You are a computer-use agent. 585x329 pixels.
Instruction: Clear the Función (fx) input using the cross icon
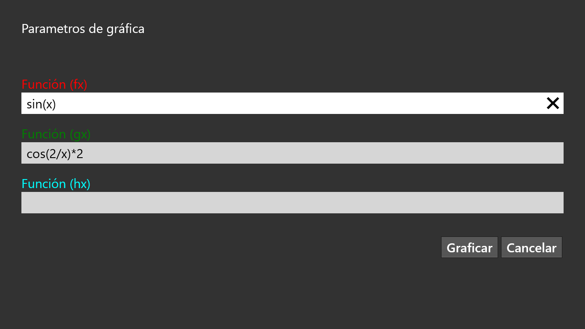click(x=552, y=103)
